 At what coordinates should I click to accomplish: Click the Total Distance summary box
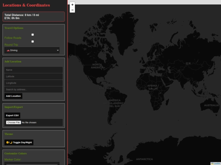(x=34, y=17)
